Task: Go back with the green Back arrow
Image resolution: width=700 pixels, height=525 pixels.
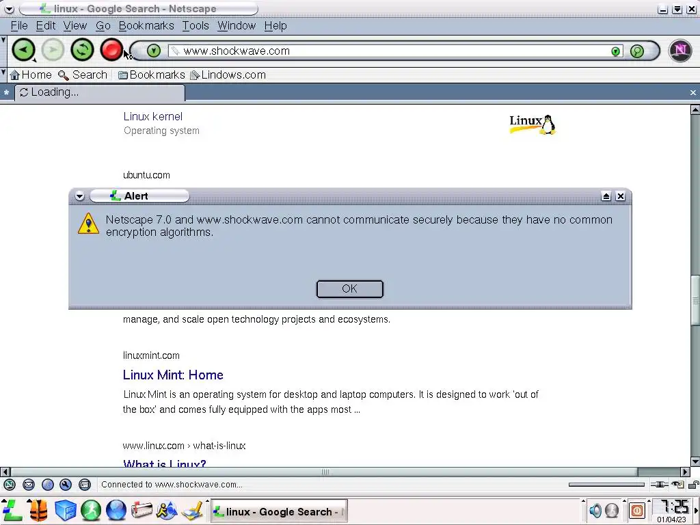Action: point(23,50)
